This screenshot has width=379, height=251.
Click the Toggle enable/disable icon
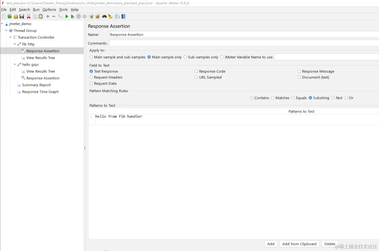tap(60, 16)
